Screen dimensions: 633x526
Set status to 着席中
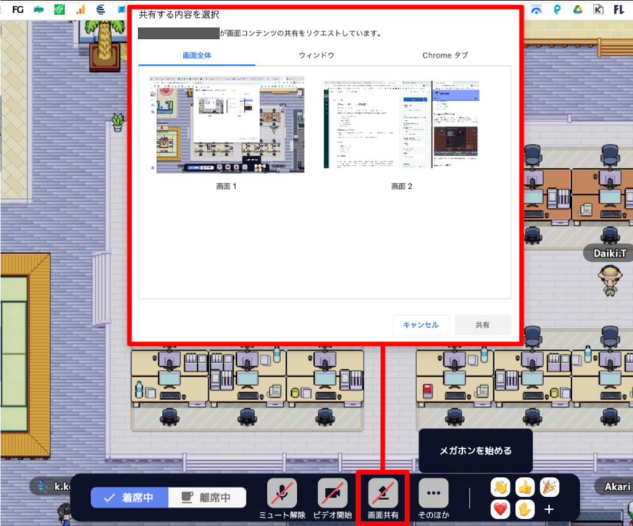pyautogui.click(x=129, y=497)
